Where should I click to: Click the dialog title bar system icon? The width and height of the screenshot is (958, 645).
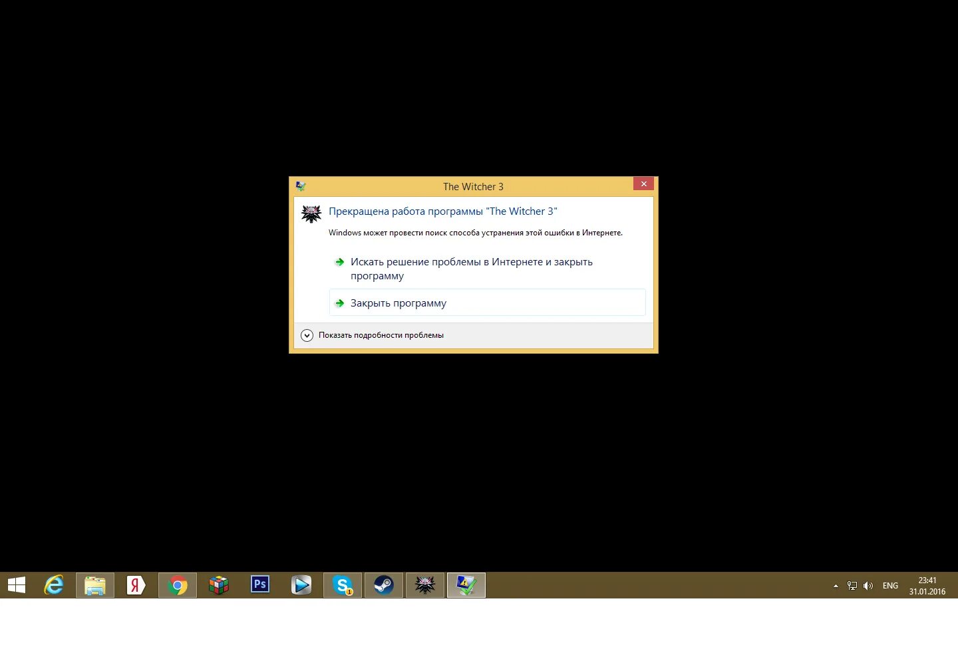click(x=301, y=186)
